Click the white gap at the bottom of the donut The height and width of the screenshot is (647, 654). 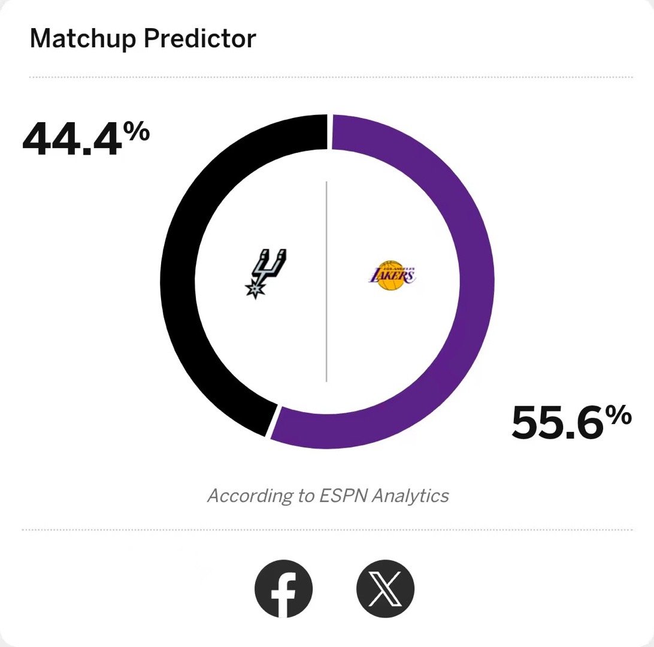272,421
